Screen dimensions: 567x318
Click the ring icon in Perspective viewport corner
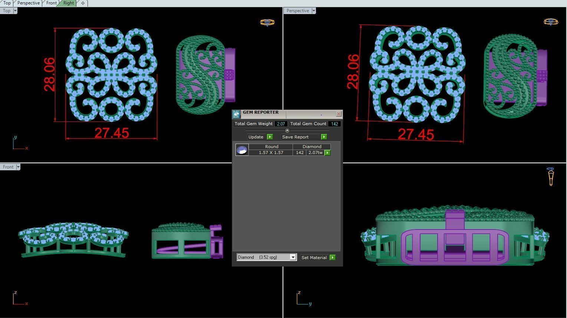click(x=551, y=22)
